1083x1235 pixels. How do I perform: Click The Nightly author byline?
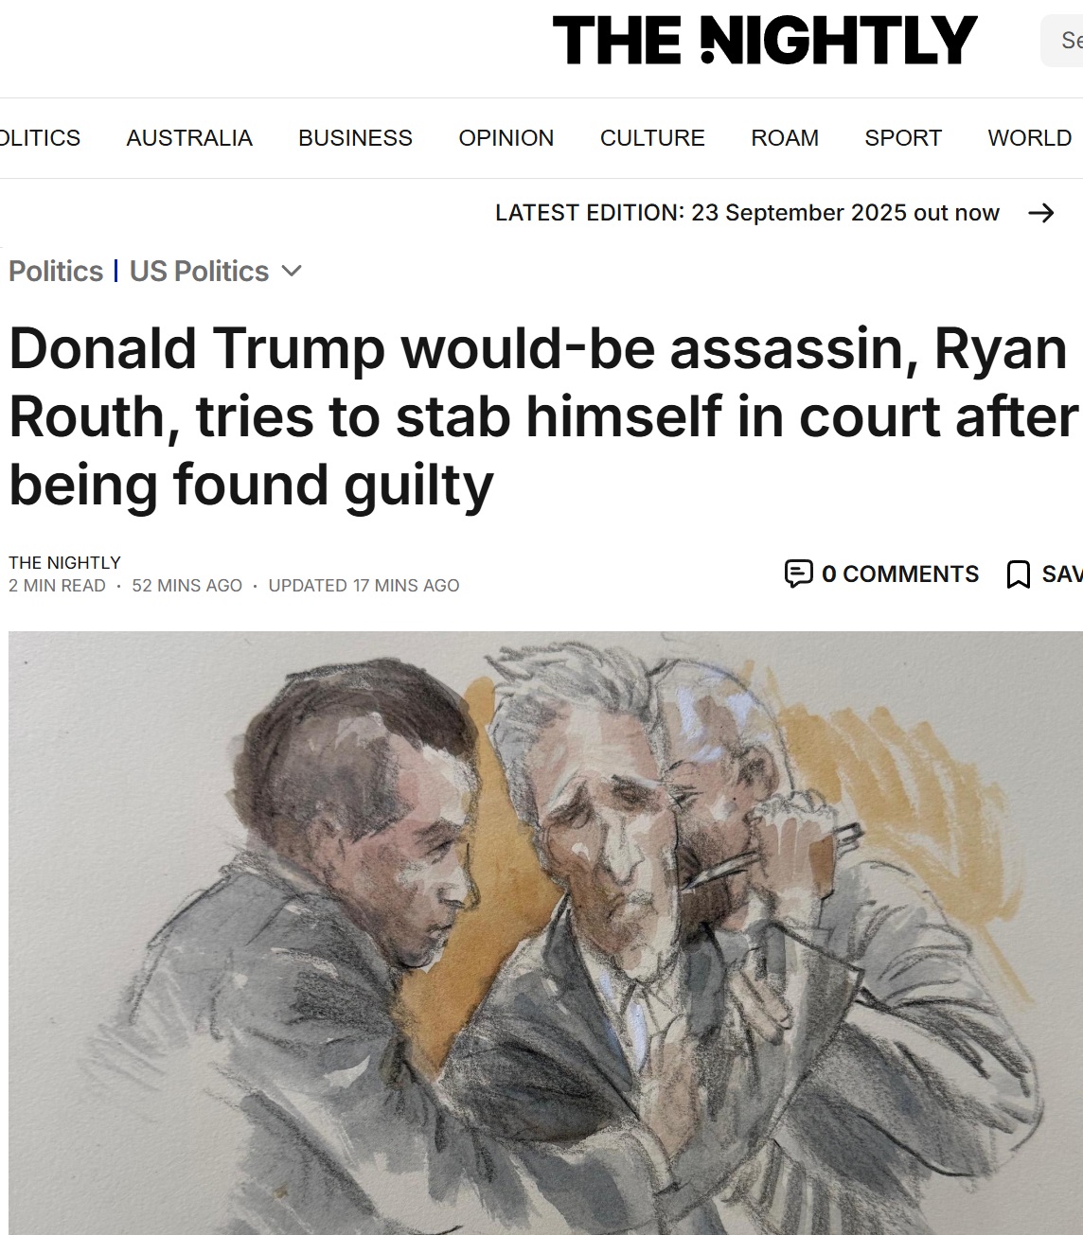point(64,562)
